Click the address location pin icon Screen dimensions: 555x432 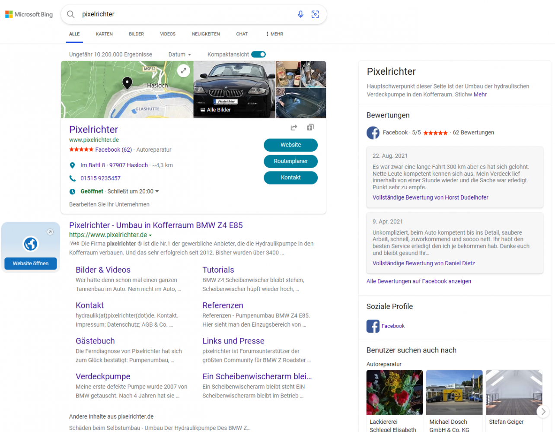72,165
